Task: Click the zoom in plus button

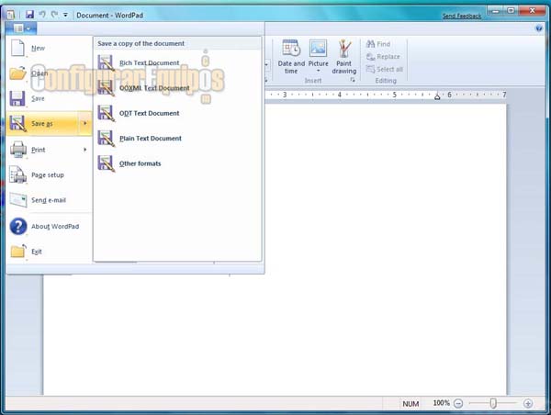Action: pyautogui.click(x=528, y=403)
